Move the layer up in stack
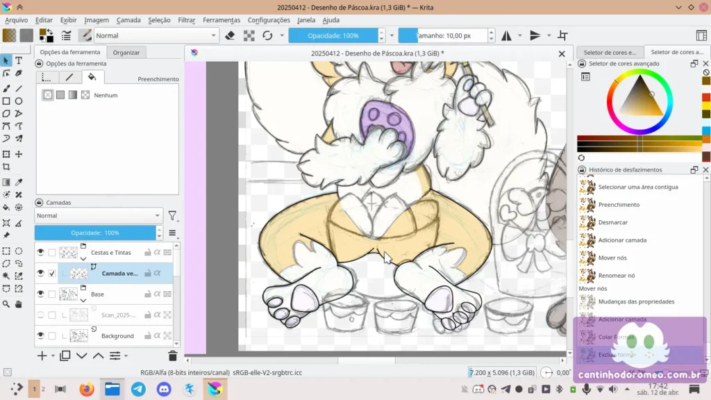Screen dimensions: 711x400 point(98,356)
